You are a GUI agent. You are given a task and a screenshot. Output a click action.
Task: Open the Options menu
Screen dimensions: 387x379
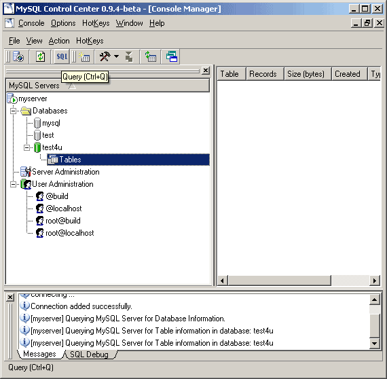pyautogui.click(x=63, y=23)
